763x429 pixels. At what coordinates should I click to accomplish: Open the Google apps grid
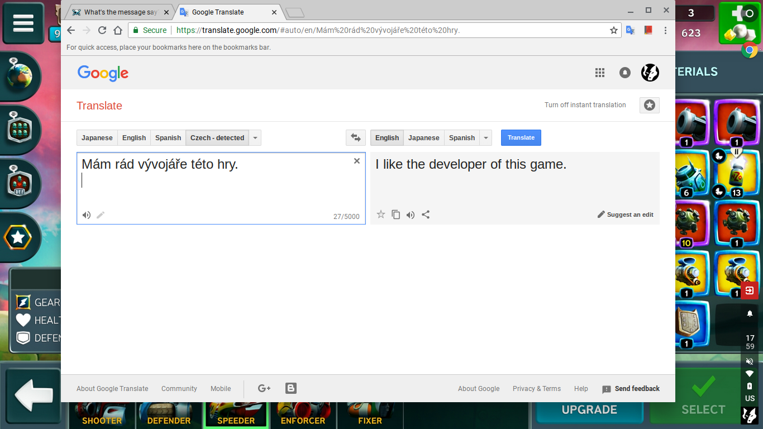point(600,73)
